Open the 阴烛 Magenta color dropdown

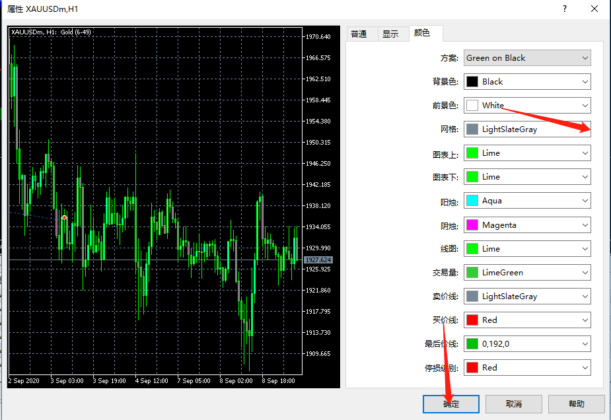click(527, 225)
